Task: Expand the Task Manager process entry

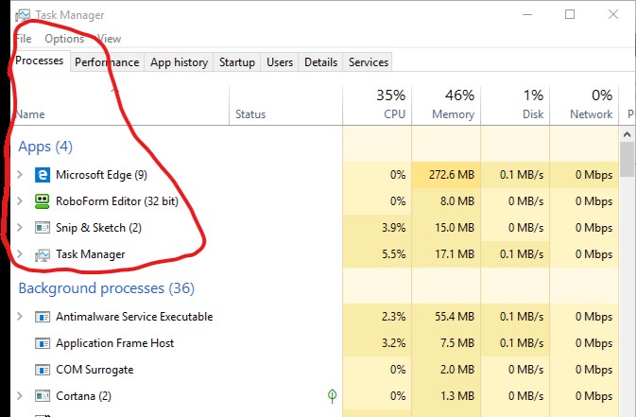Action: coord(20,254)
